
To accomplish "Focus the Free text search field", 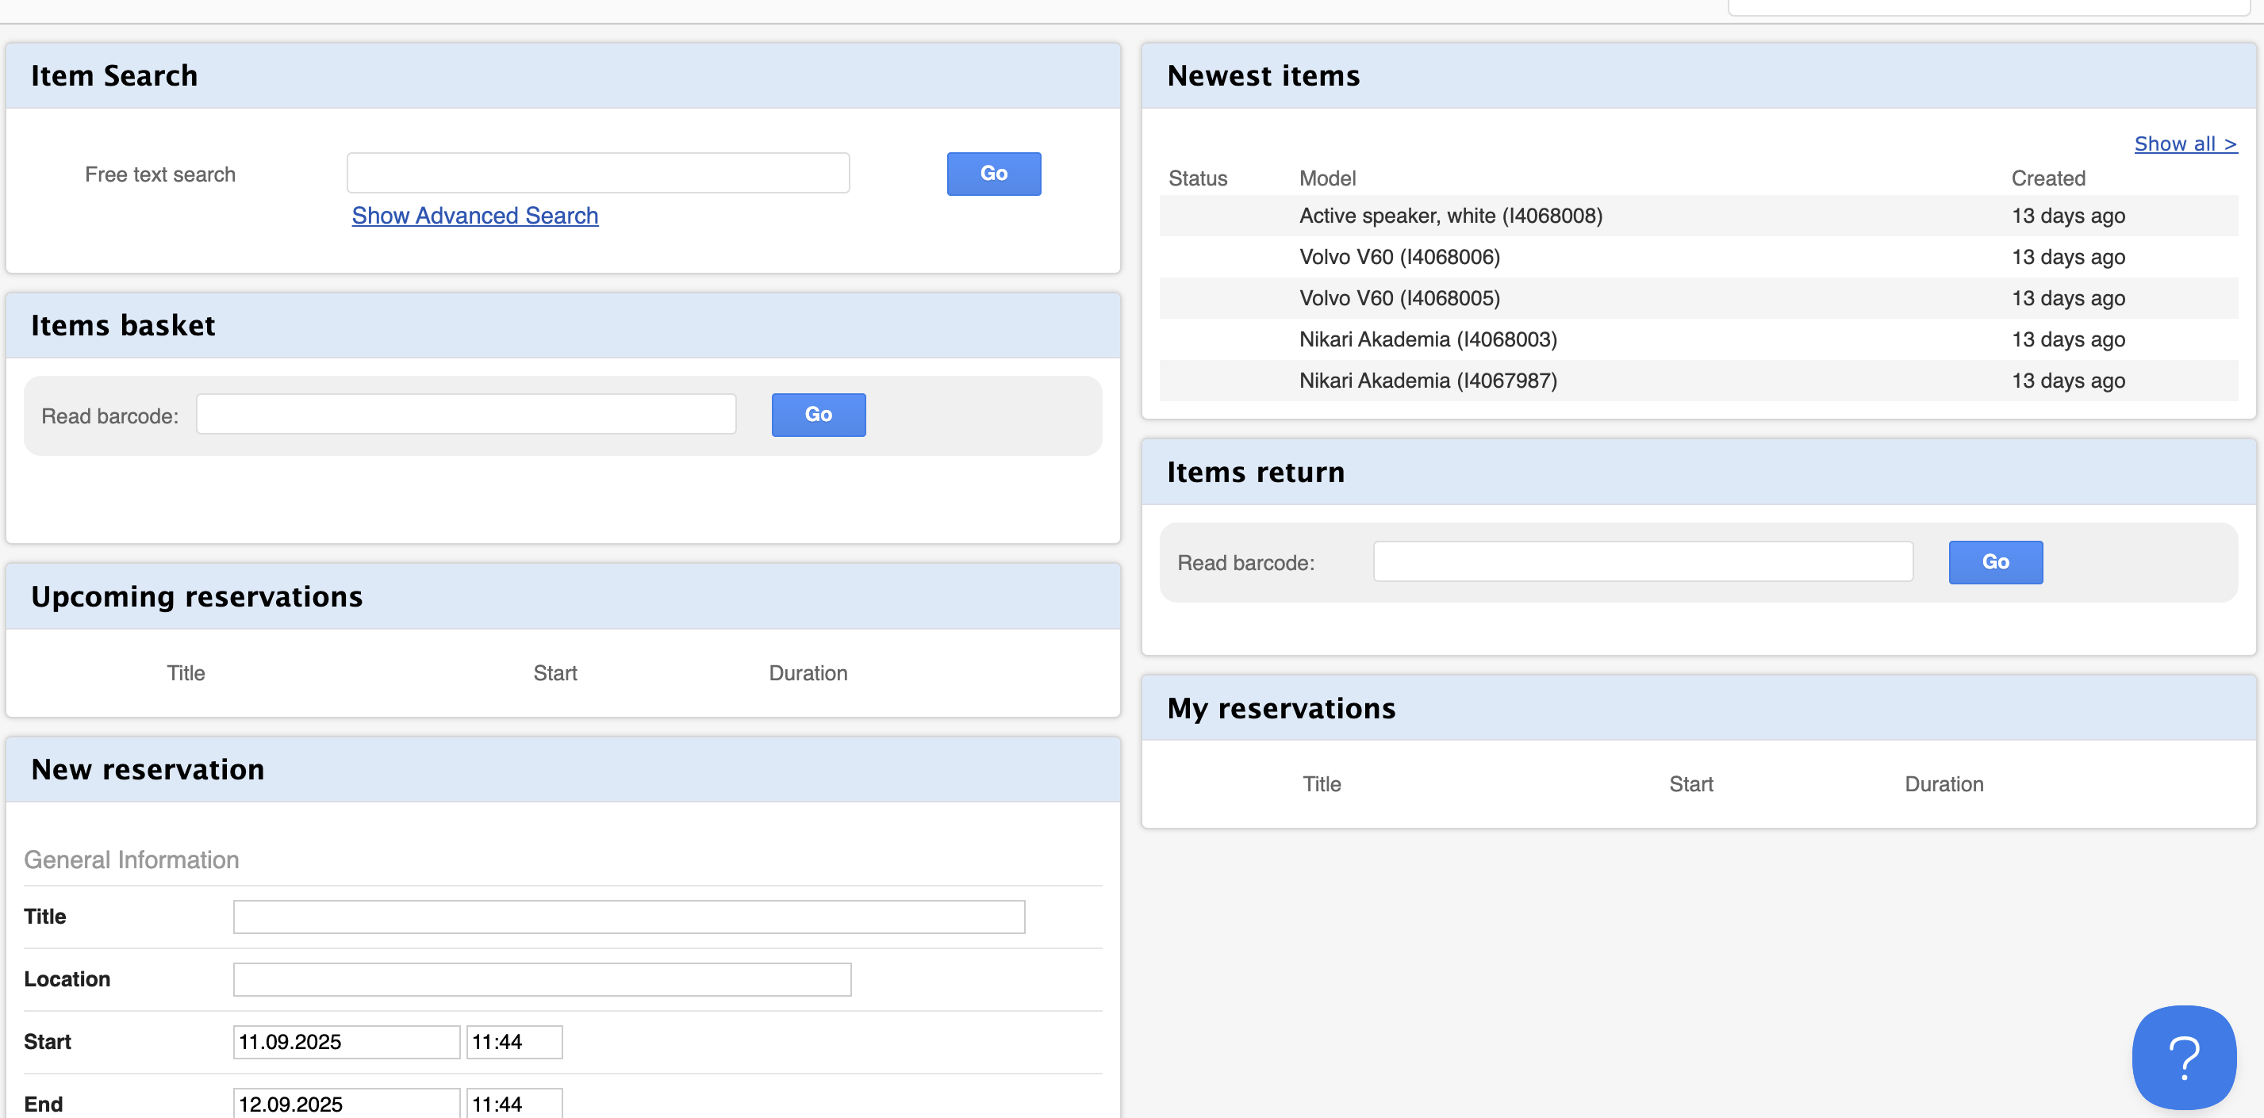I will tap(597, 173).
